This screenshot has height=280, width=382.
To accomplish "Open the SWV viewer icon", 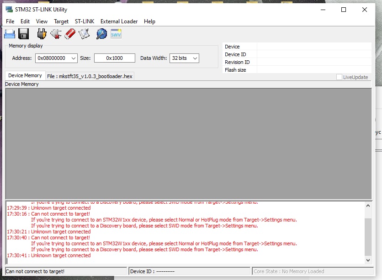I will coord(116,34).
